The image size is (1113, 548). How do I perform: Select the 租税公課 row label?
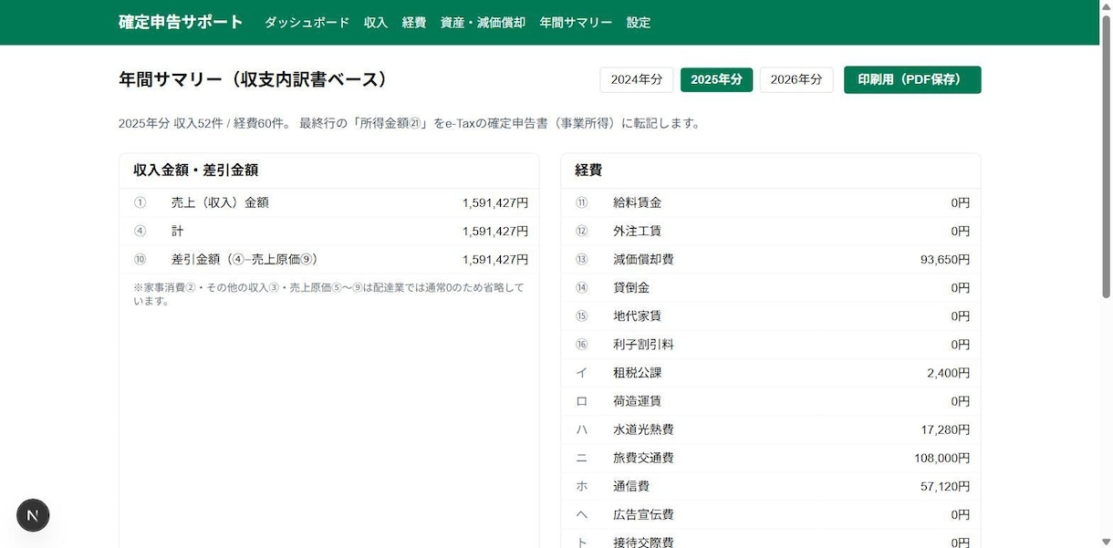pos(638,372)
